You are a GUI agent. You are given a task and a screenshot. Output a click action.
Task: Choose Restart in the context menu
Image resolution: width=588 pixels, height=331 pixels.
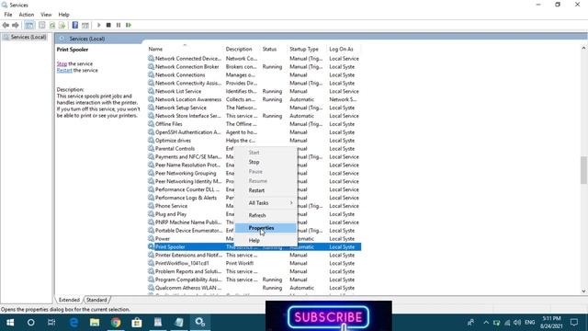266,190
